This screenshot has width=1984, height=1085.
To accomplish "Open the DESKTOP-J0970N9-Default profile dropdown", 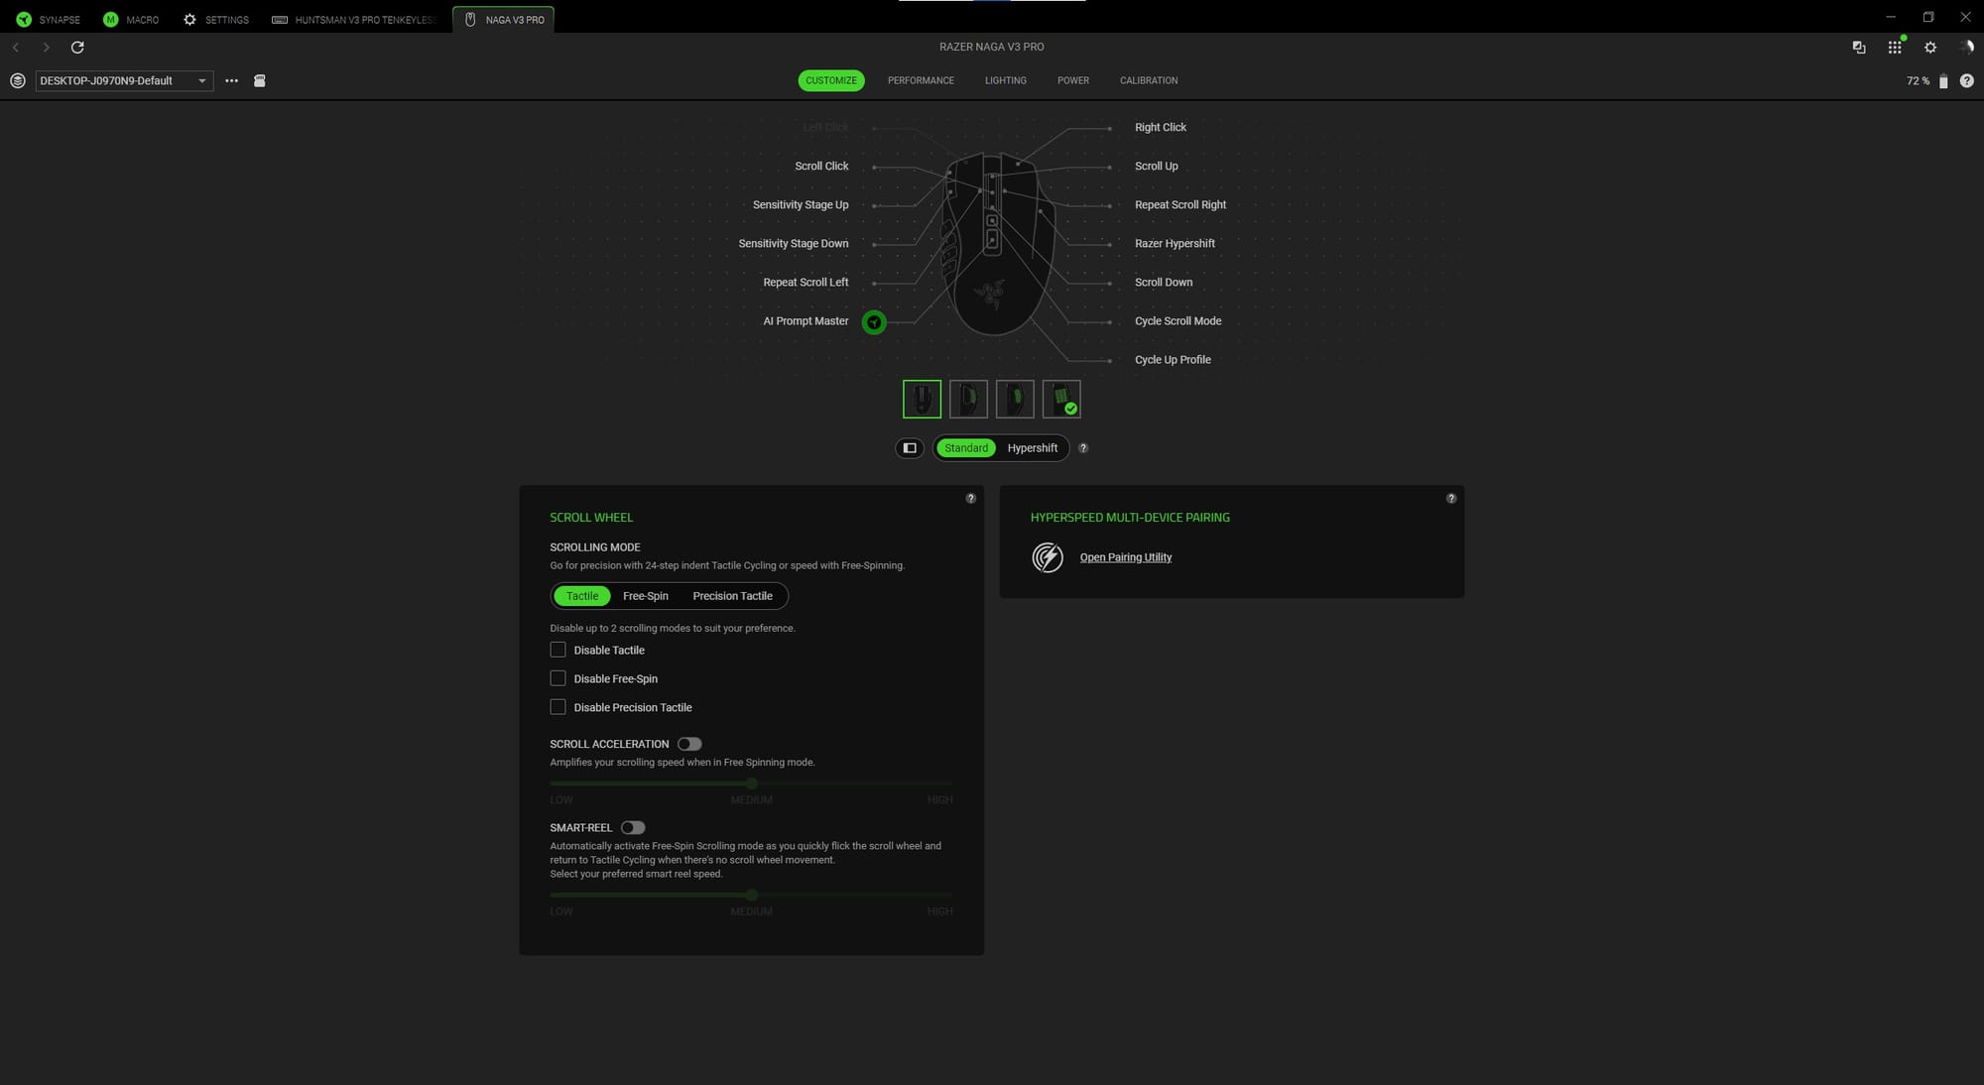I will pyautogui.click(x=124, y=81).
